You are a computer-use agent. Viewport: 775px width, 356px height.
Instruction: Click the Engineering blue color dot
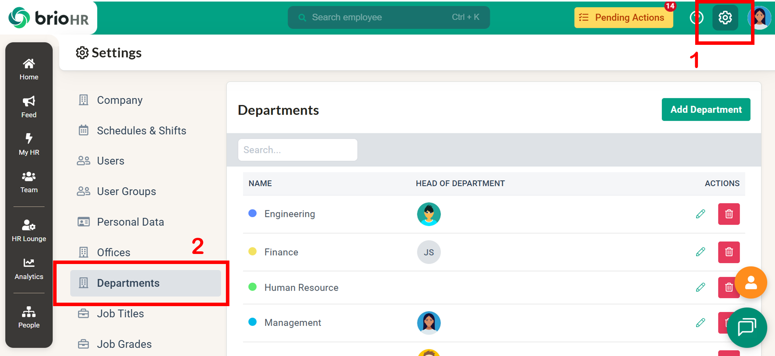(x=253, y=213)
